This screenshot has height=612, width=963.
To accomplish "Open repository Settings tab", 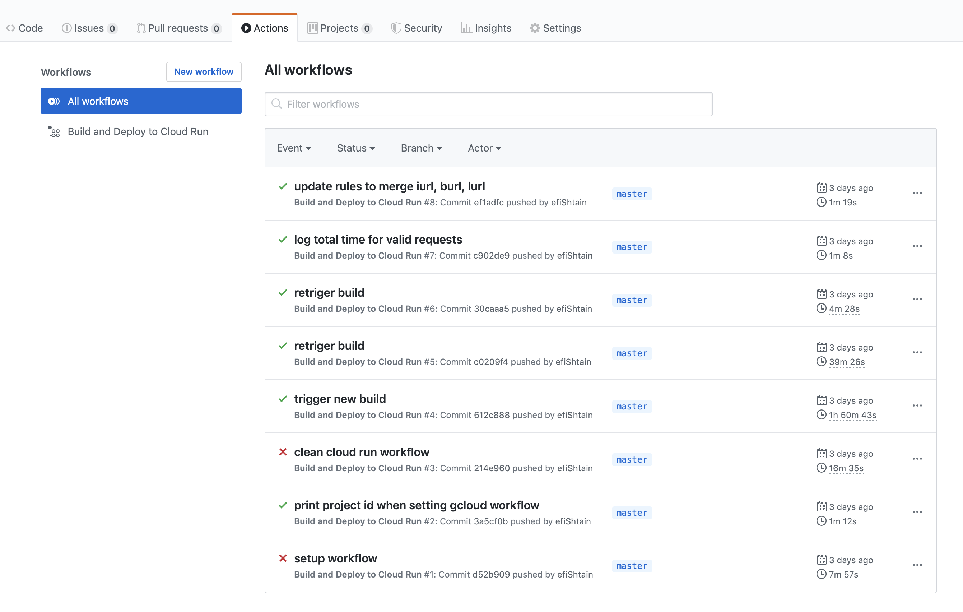I will [555, 28].
